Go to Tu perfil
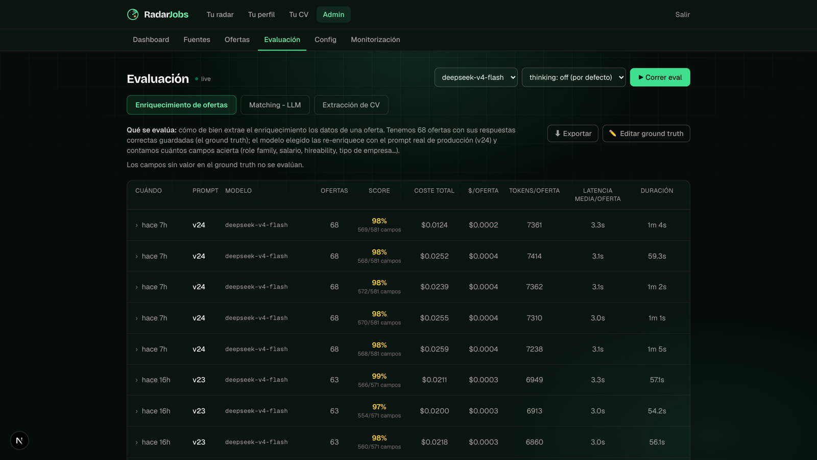The width and height of the screenshot is (817, 460). 261,14
